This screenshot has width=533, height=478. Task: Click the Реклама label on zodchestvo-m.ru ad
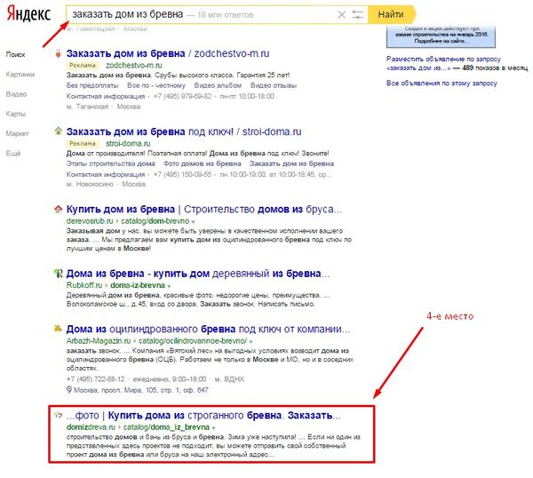coord(83,65)
